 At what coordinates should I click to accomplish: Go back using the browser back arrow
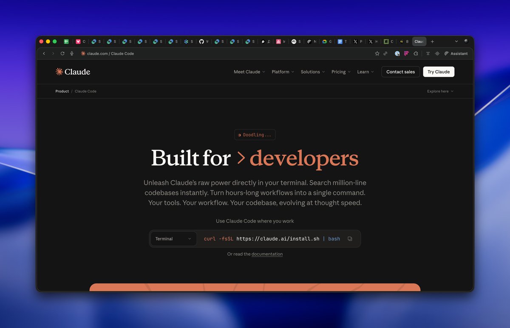(x=44, y=54)
